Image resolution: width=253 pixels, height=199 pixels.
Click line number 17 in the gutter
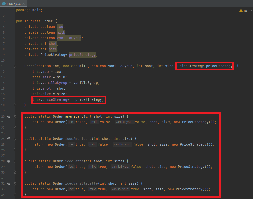[x=3, y=100]
